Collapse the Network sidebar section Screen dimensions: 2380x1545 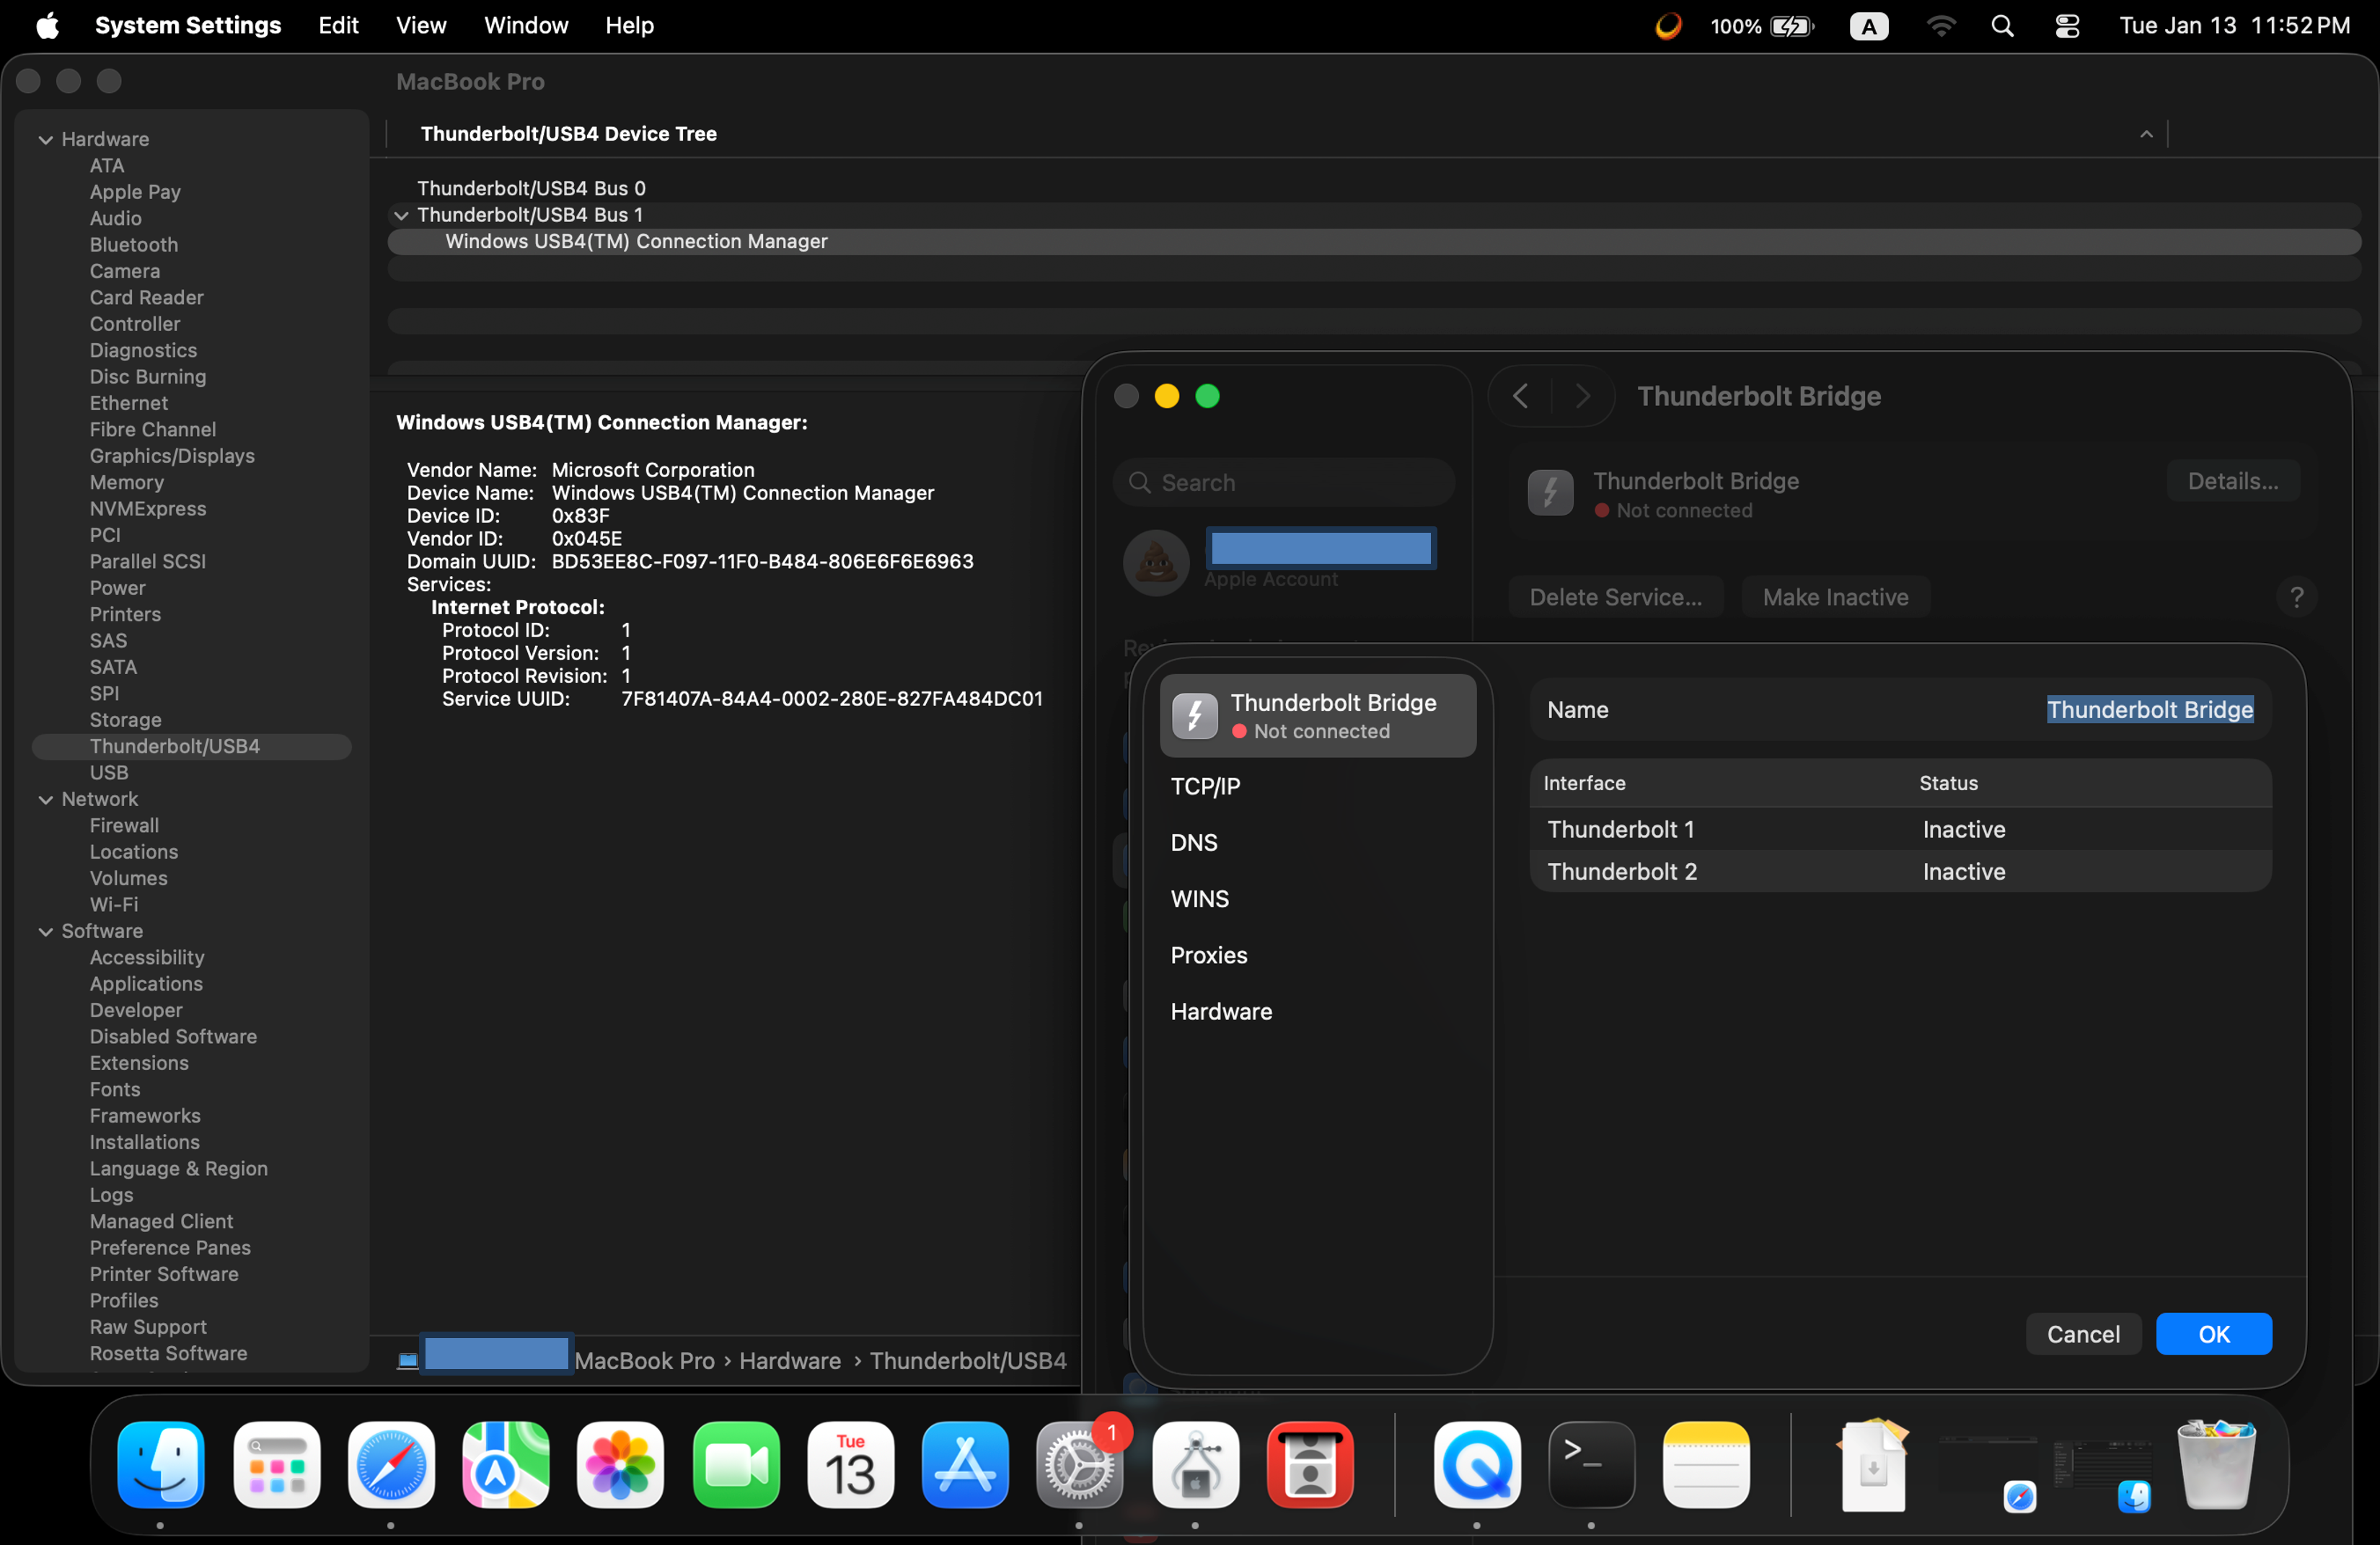(45, 800)
